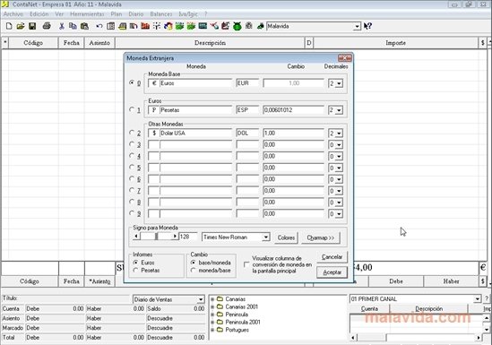492x345 pixels.
Task: Click the Importe column header
Action: 396,43
